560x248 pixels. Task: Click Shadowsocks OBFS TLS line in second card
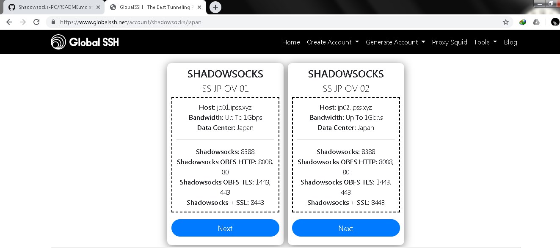pos(346,187)
